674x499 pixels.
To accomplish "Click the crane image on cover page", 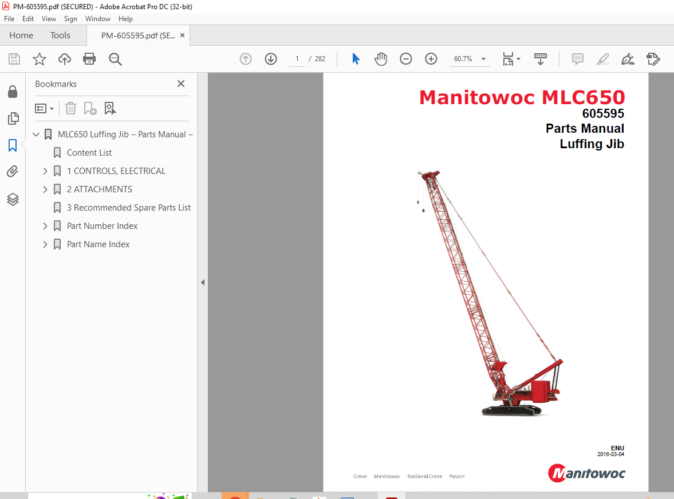I will click(x=490, y=293).
